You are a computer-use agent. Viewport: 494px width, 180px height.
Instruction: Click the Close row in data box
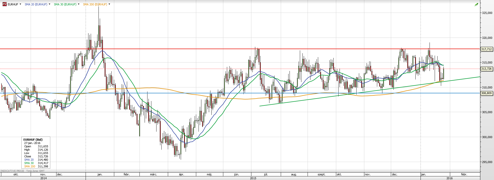[36, 156]
